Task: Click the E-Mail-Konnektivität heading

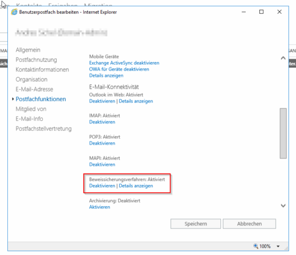Action: coord(114,87)
